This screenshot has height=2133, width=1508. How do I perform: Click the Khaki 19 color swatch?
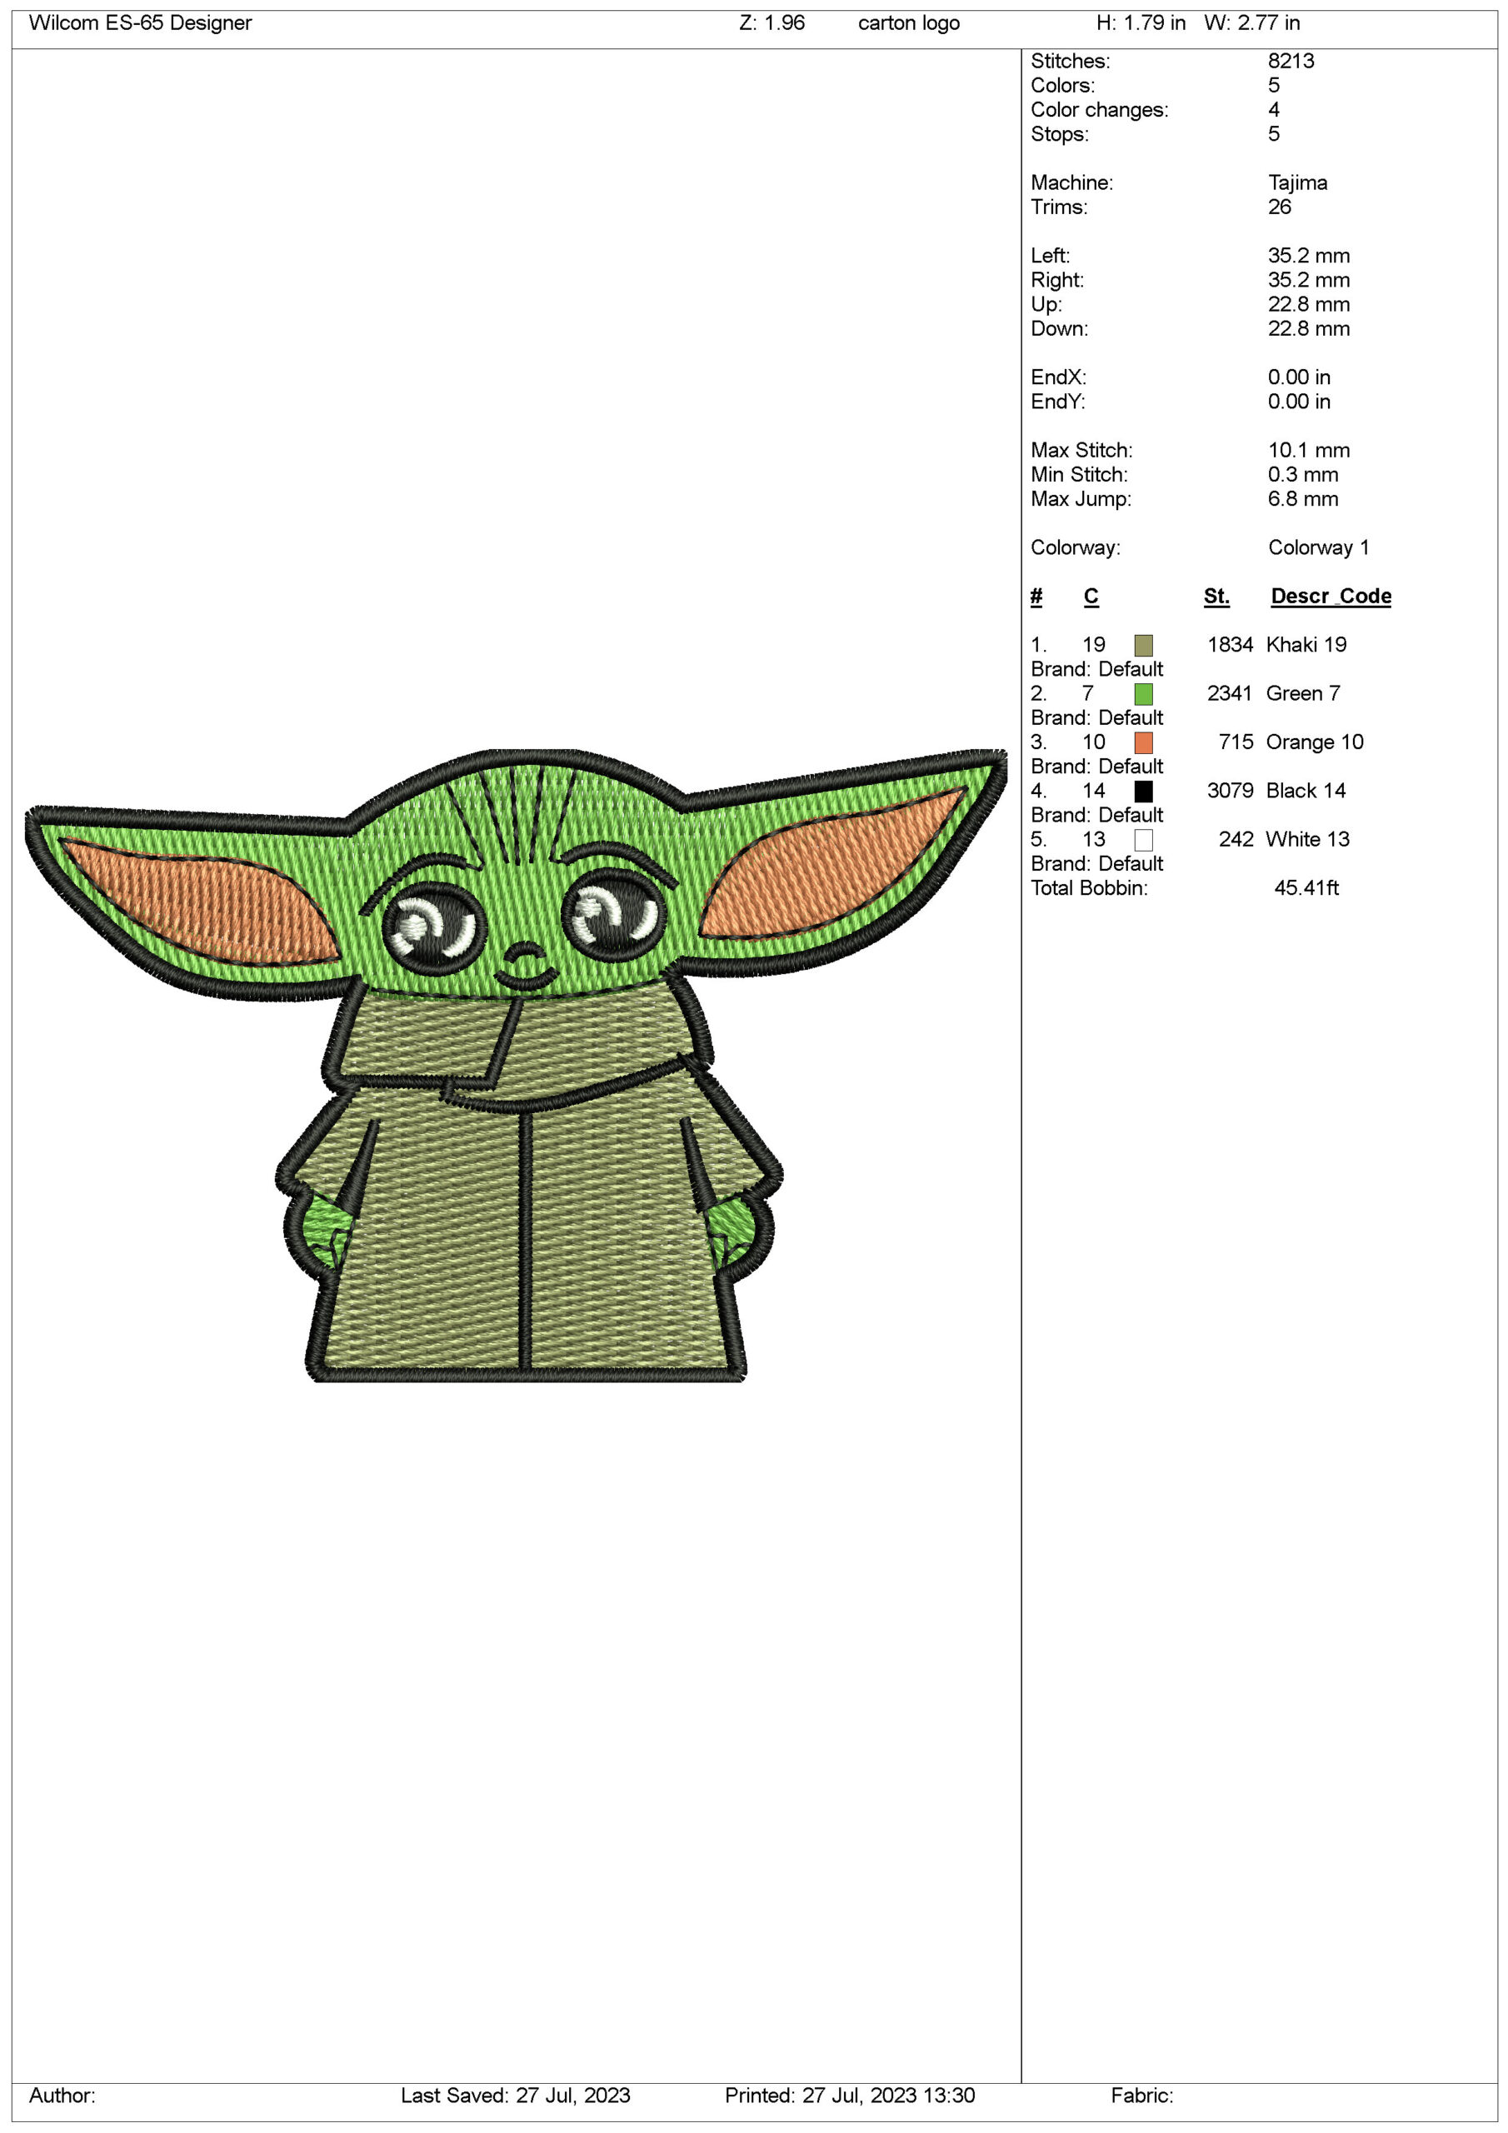pyautogui.click(x=1143, y=645)
